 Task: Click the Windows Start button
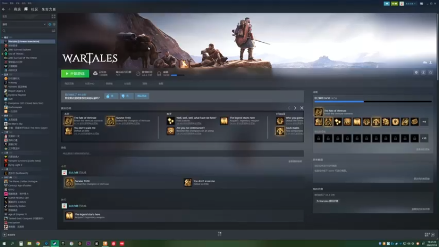[4, 244]
